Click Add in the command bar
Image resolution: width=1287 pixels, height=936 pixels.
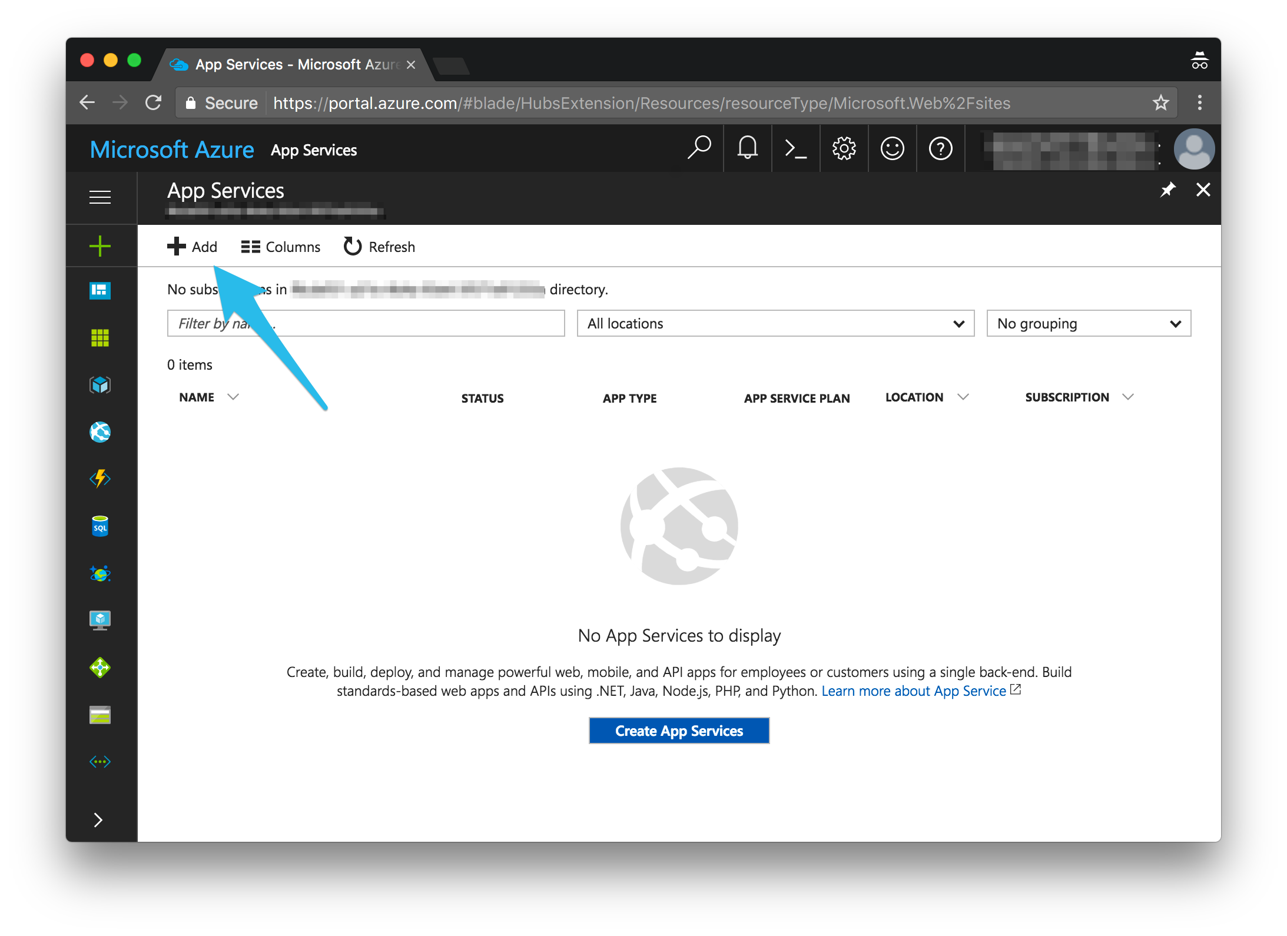pos(192,247)
